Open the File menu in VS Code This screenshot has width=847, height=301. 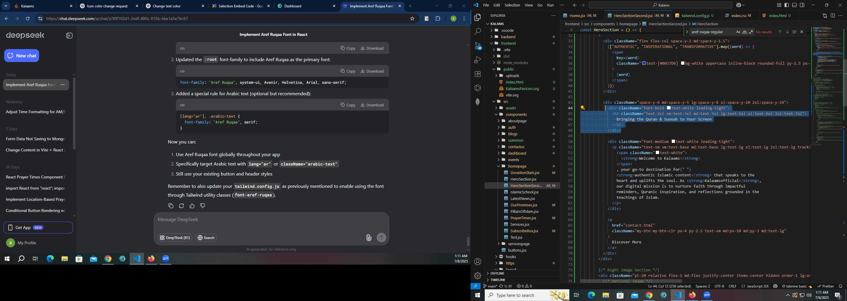(x=486, y=5)
